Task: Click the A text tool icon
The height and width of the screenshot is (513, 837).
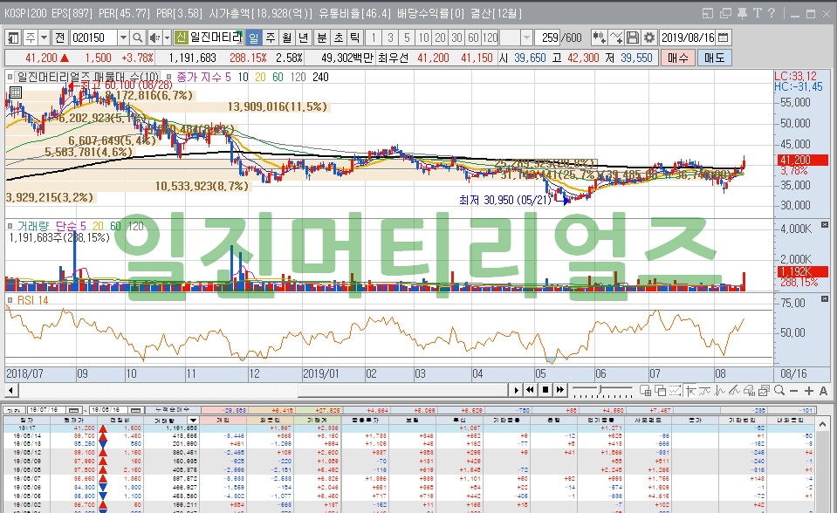Action: click(823, 391)
